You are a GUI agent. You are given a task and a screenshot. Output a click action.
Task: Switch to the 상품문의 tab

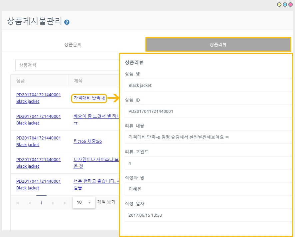(73, 44)
